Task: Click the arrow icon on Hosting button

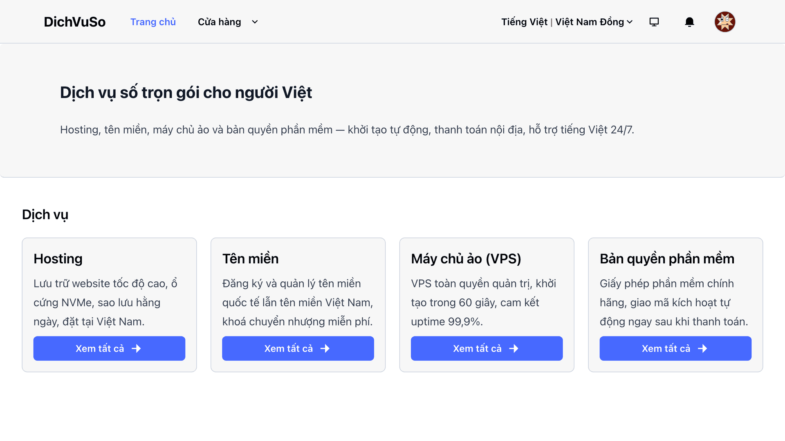Action: pos(136,348)
